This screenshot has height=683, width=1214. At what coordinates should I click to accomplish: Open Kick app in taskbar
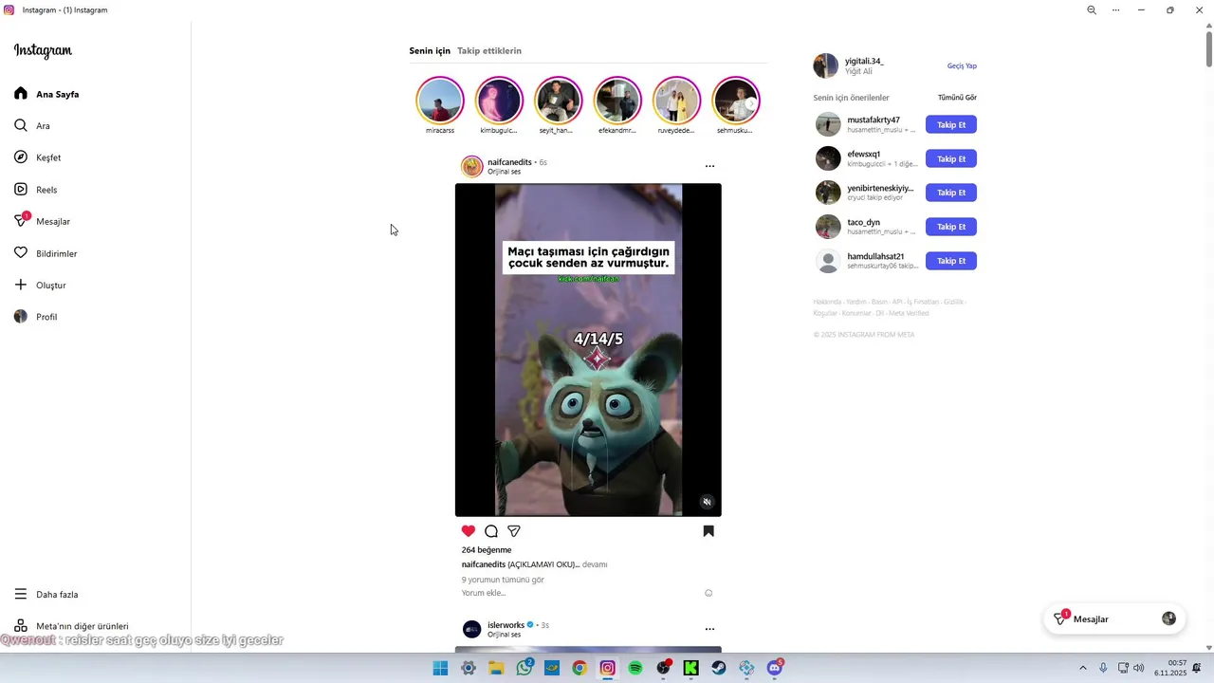691,668
